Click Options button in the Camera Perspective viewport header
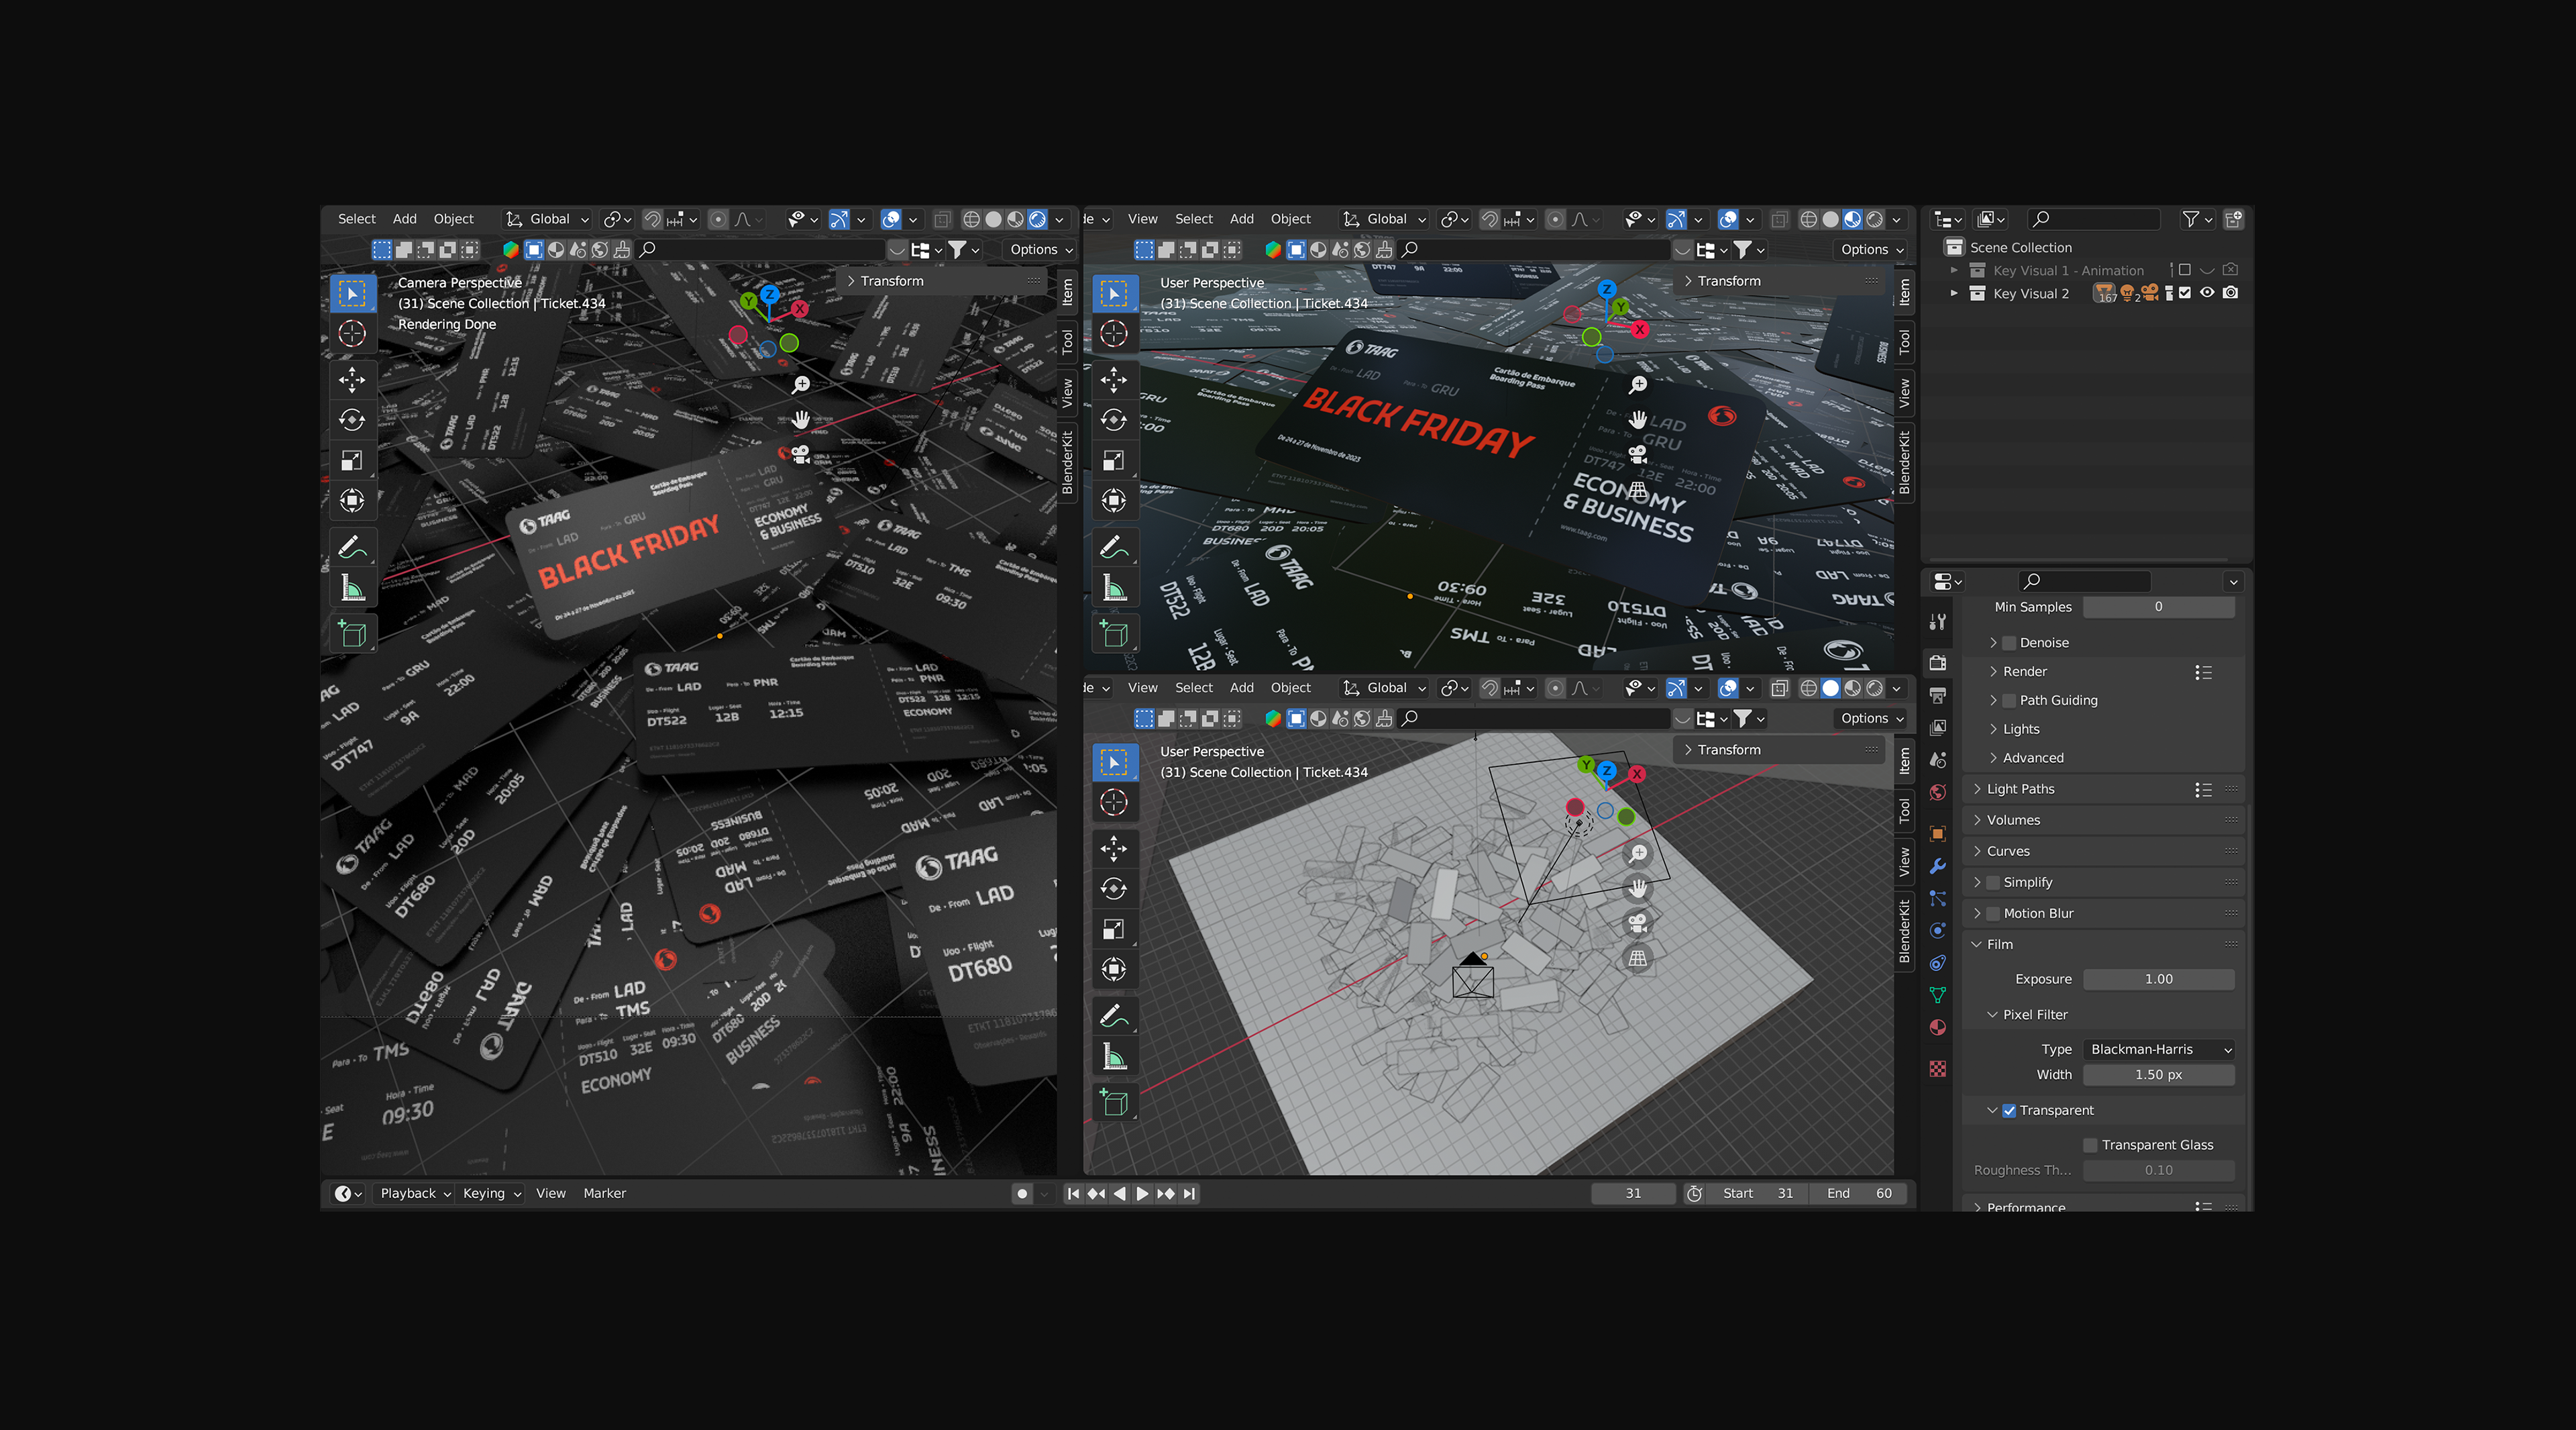2576x1430 pixels. [x=1040, y=250]
